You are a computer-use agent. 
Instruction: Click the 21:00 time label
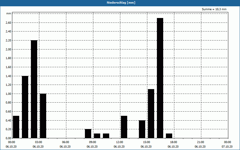[201, 142]
